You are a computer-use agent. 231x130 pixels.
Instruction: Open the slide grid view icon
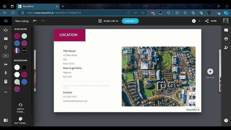(x=100, y=21)
